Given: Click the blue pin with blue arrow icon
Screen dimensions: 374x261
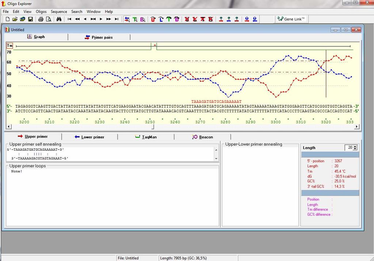Looking at the screenshot, I should click(255, 19).
